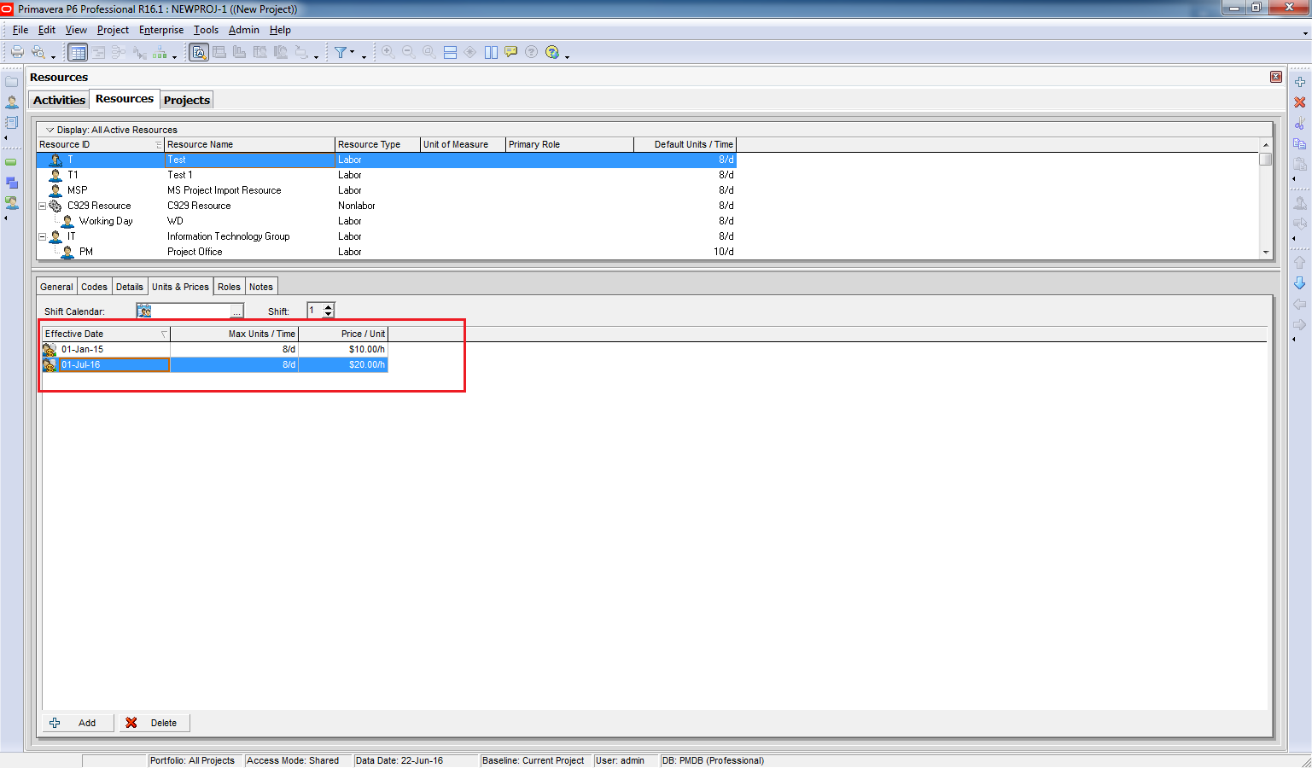This screenshot has width=1312, height=768.
Task: Click the blue plus Add icon in right sidebar
Action: point(1299,82)
